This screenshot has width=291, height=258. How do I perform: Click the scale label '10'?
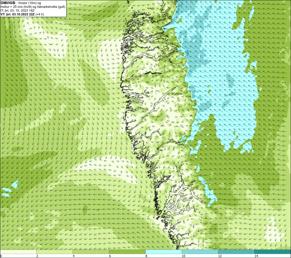click(183, 256)
